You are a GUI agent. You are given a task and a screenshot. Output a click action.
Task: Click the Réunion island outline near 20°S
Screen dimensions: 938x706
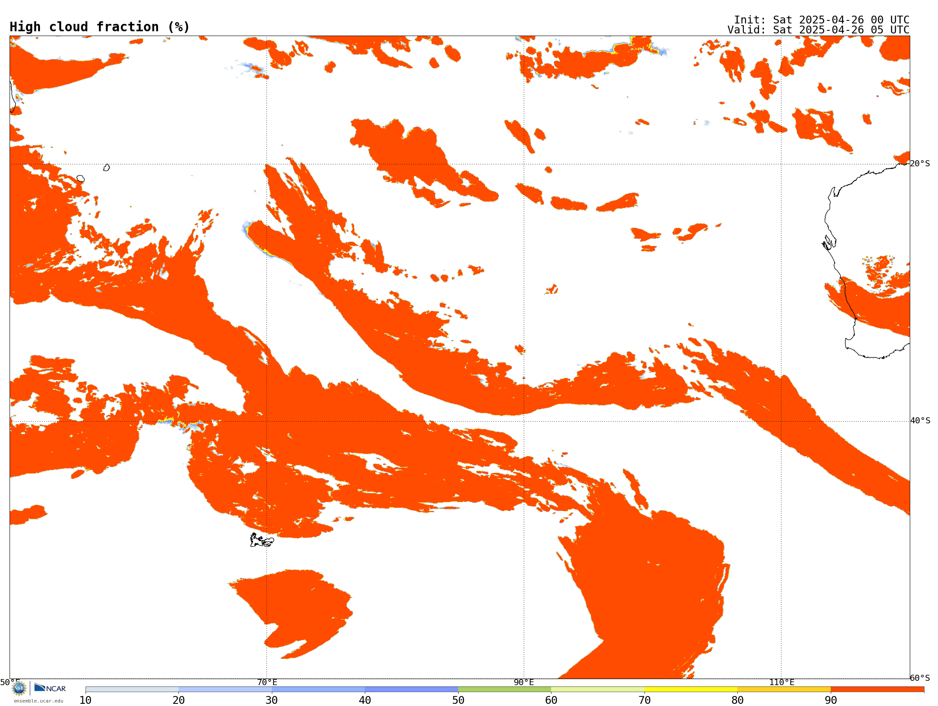[x=80, y=178]
